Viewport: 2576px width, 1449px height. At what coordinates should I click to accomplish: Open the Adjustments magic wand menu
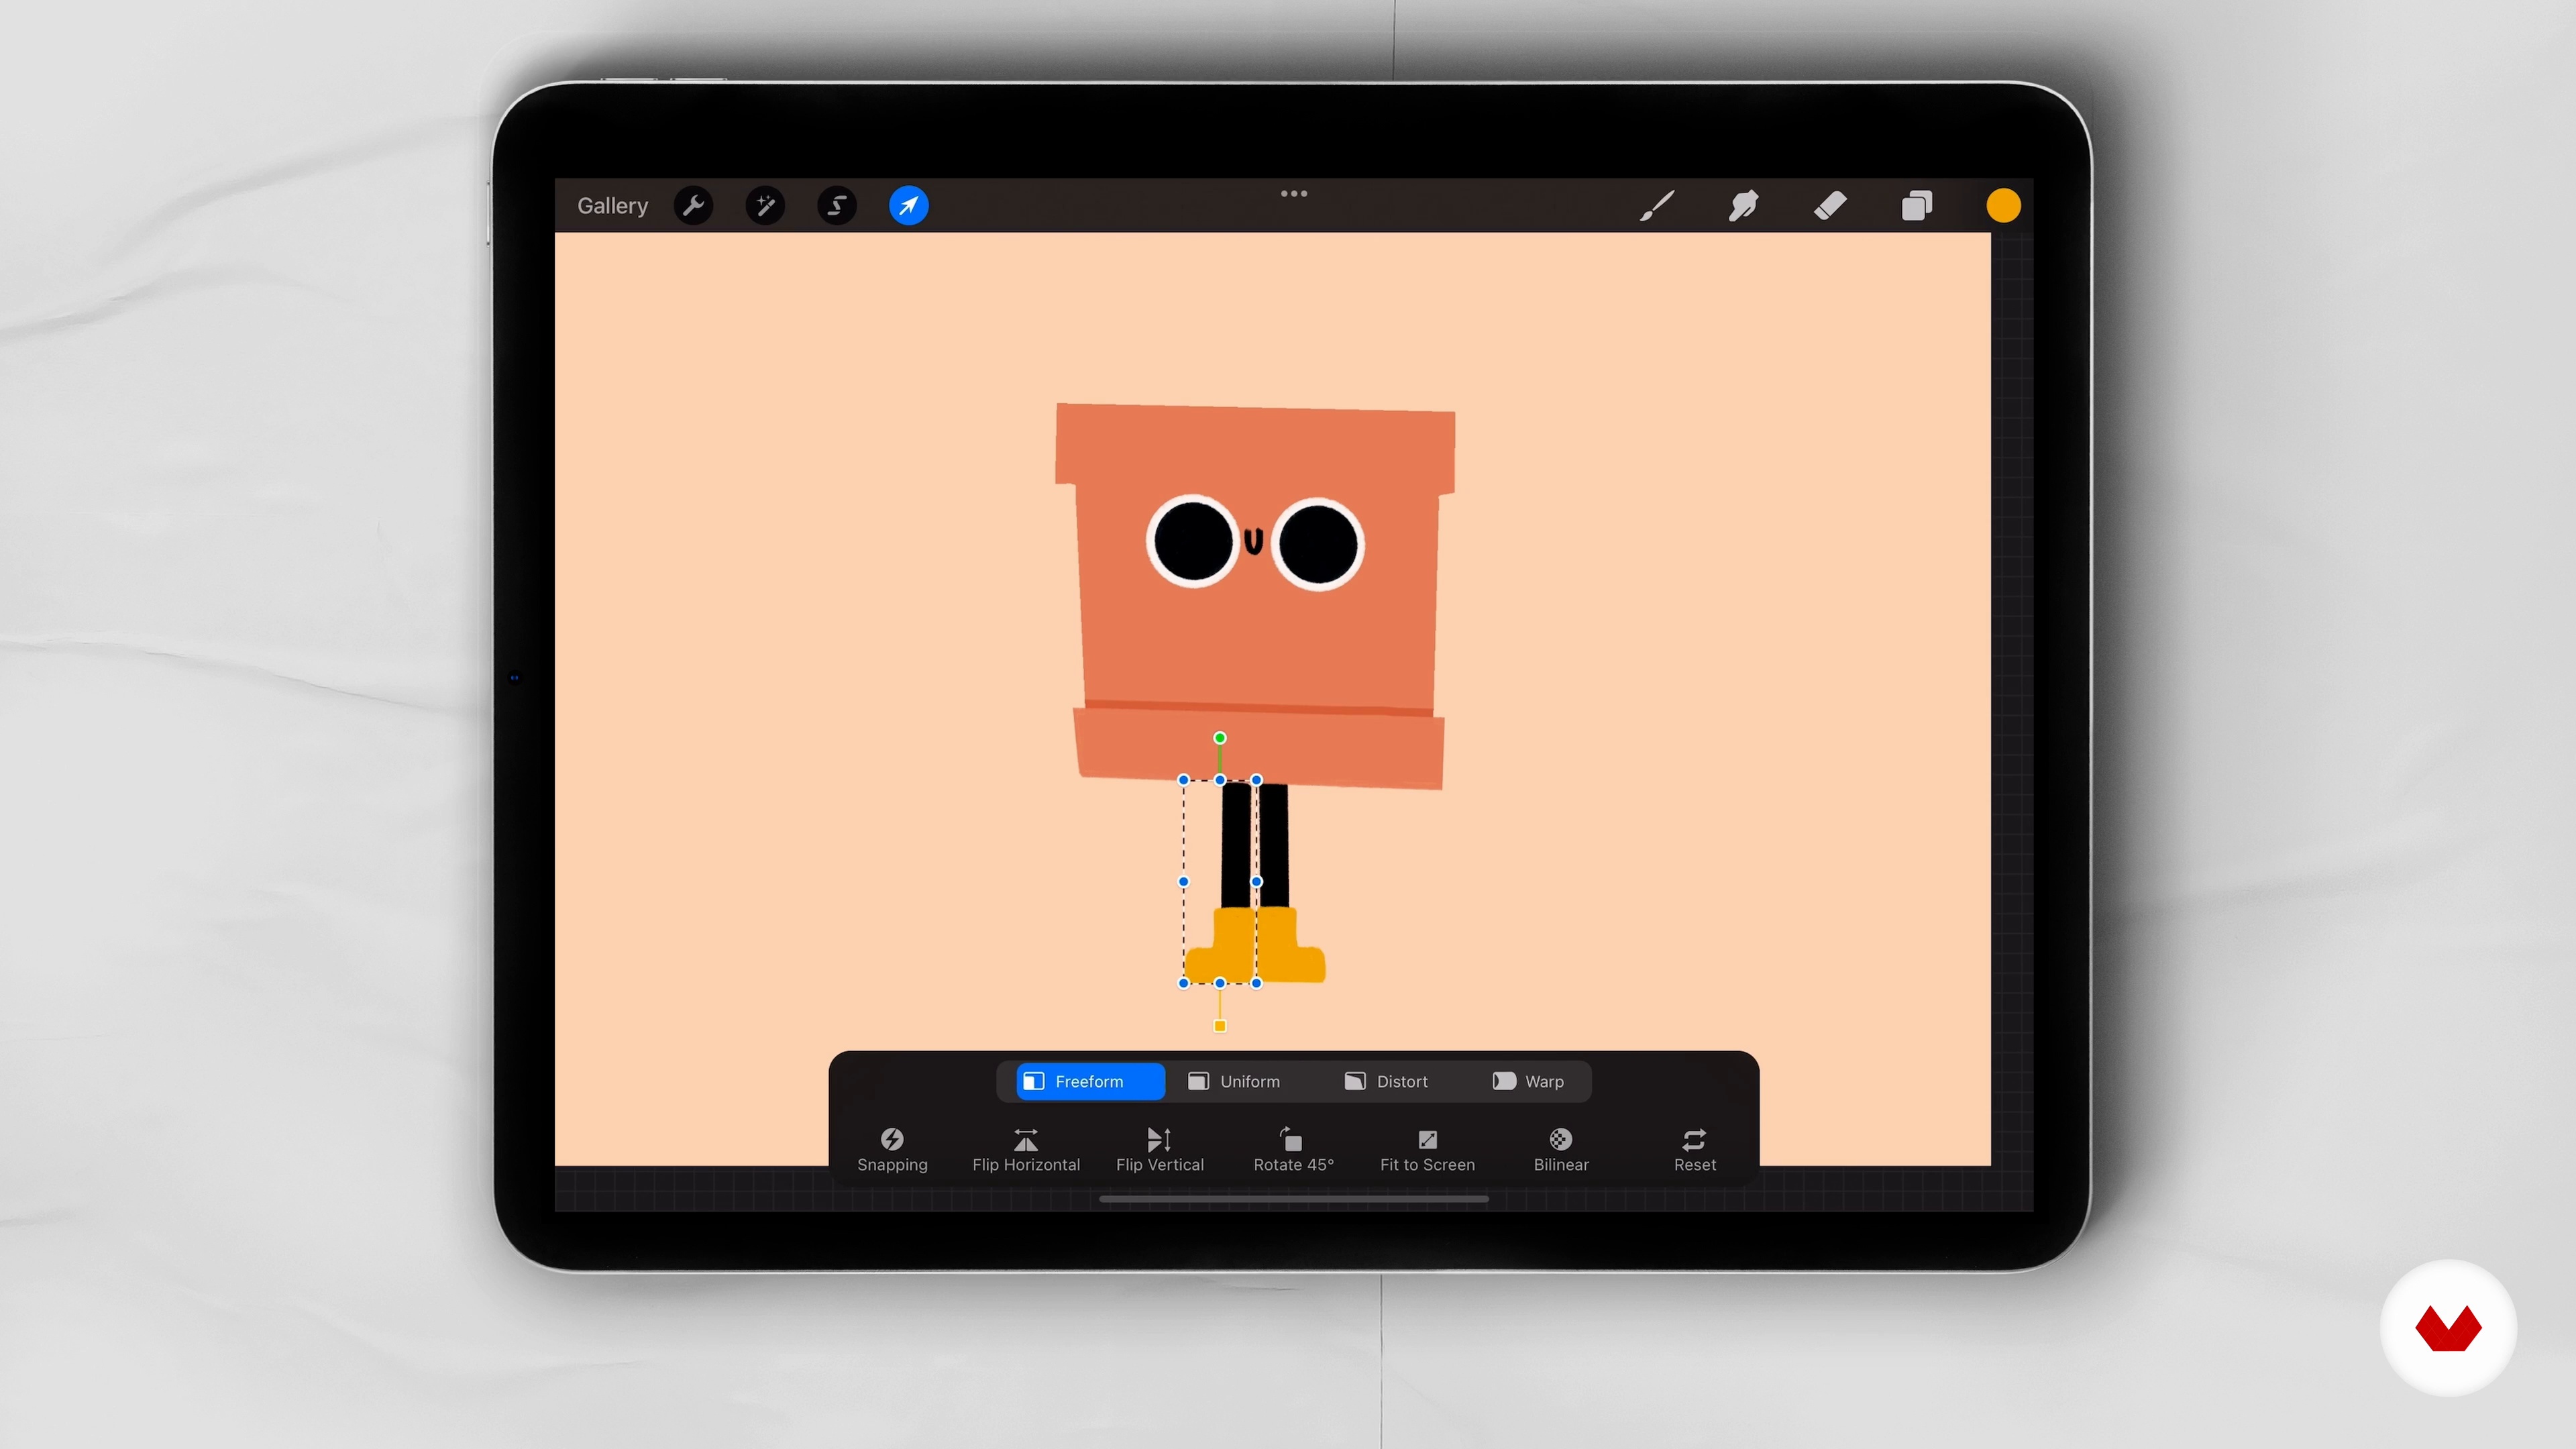[765, 206]
